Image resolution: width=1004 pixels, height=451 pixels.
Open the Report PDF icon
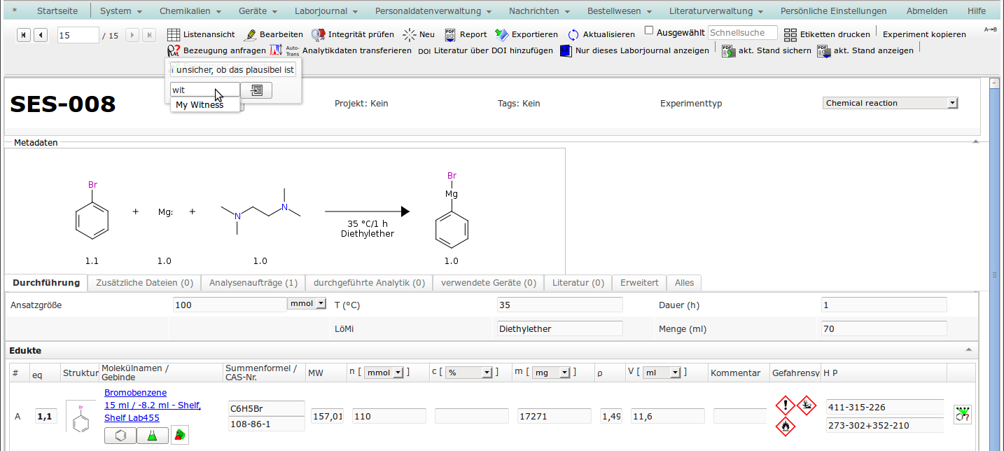(450, 34)
